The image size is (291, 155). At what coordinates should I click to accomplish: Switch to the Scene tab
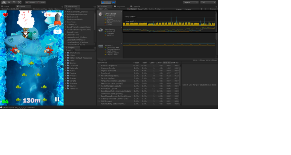[5, 6]
